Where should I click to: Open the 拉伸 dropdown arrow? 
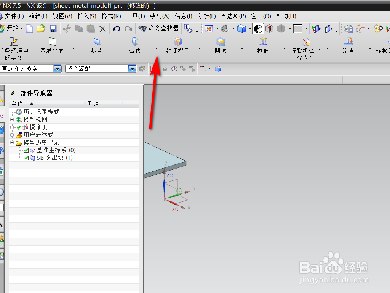click(x=285, y=48)
